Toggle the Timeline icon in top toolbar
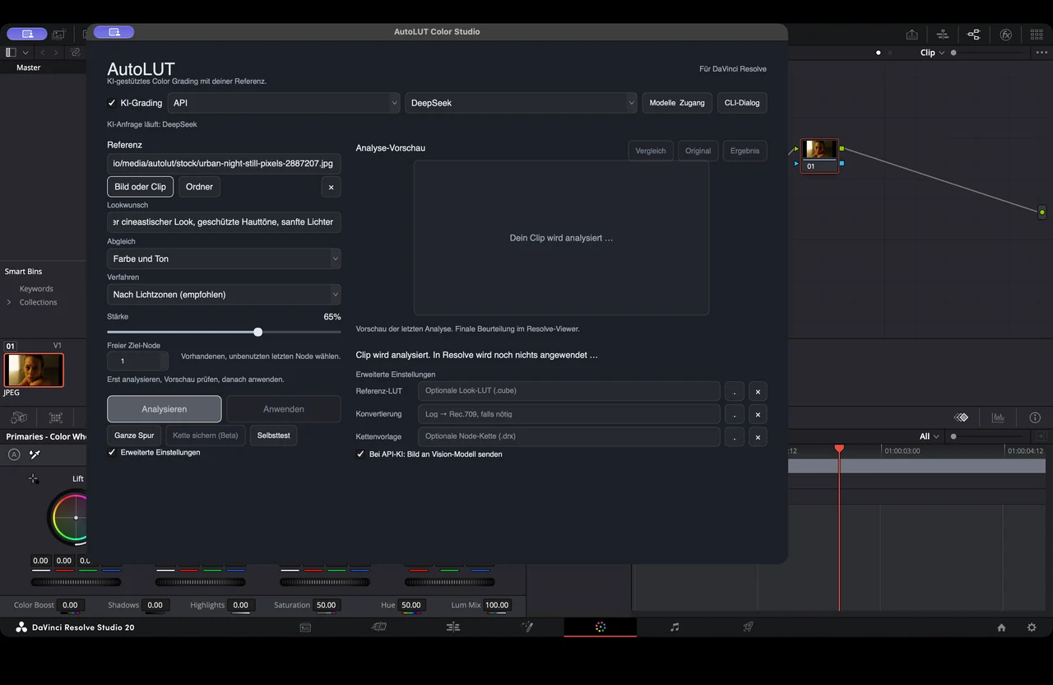The height and width of the screenshot is (685, 1053). [x=943, y=35]
